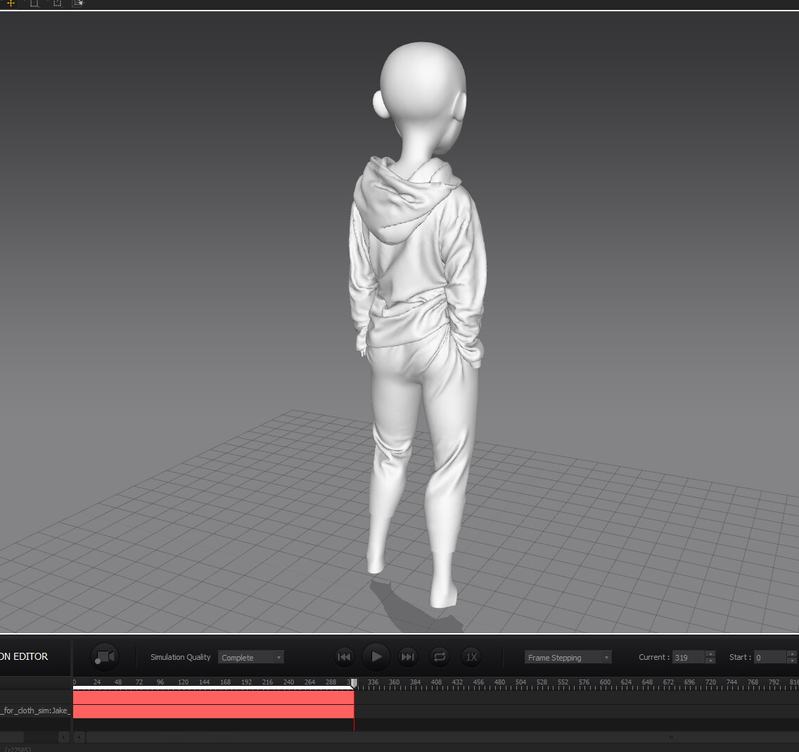Viewport: 799px width, 752px height.
Task: Select the yellow transform gizmo tool
Action: [x=11, y=3]
